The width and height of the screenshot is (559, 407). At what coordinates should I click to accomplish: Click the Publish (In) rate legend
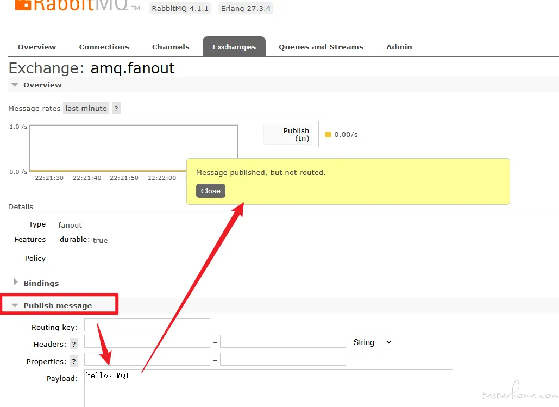[288, 134]
